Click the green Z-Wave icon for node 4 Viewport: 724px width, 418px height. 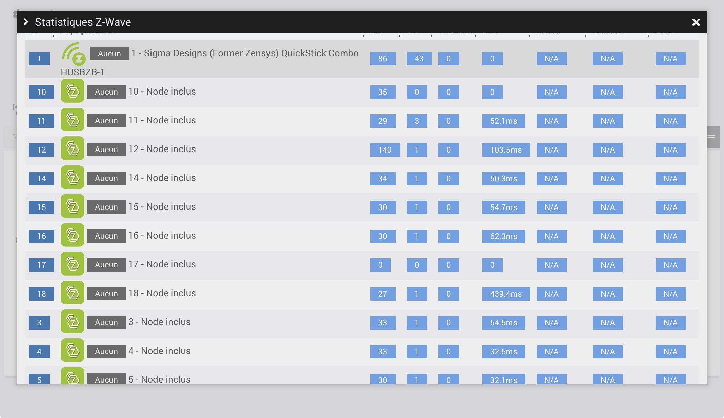[x=72, y=351]
